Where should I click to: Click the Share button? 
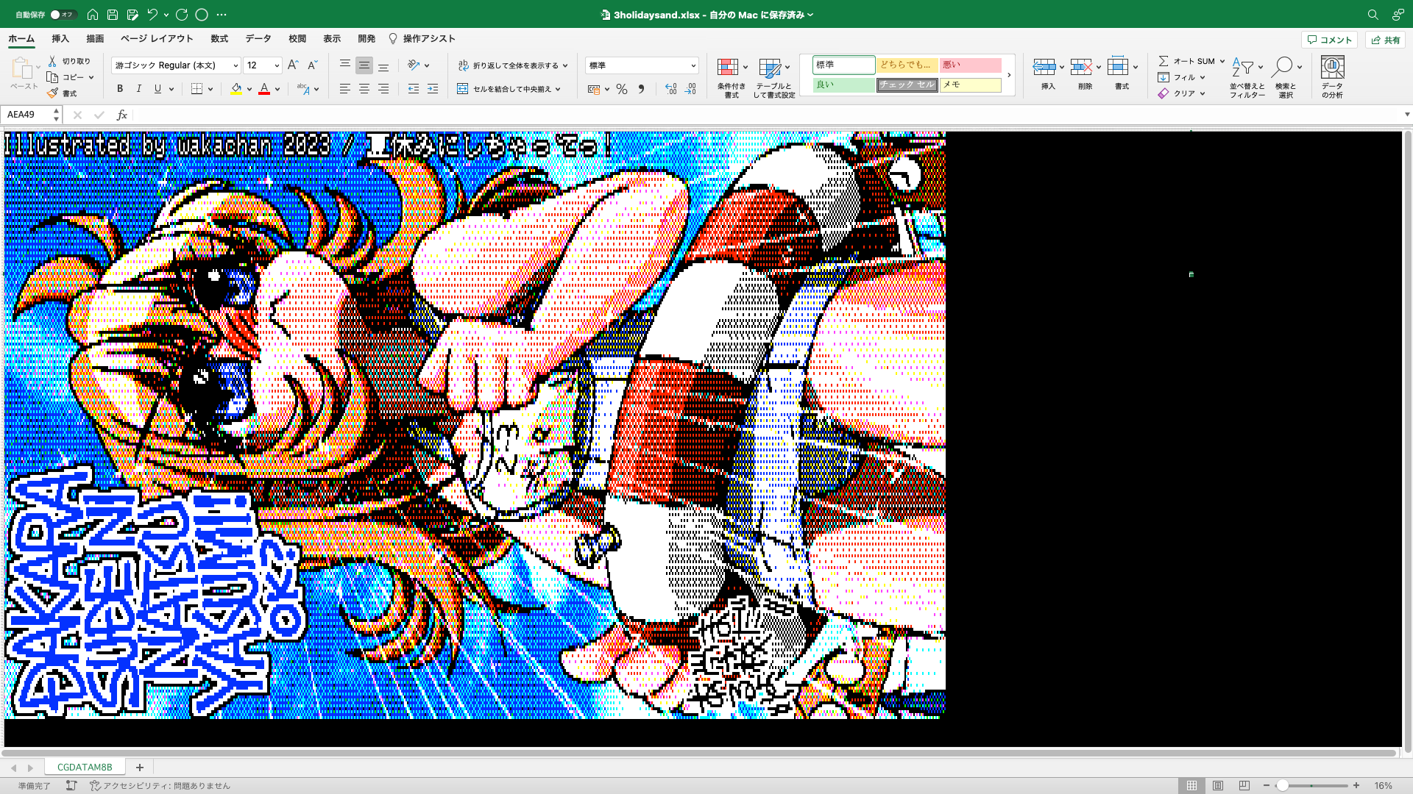pyautogui.click(x=1385, y=40)
